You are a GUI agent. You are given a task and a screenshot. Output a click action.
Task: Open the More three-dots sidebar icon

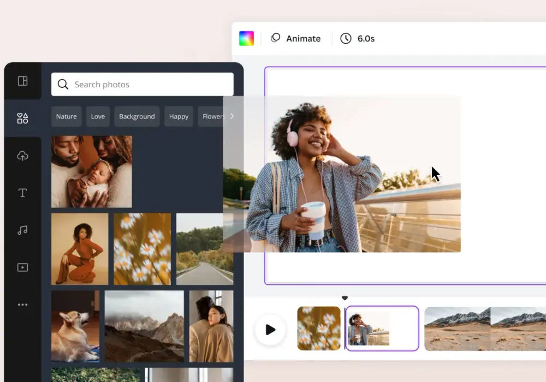click(x=22, y=305)
